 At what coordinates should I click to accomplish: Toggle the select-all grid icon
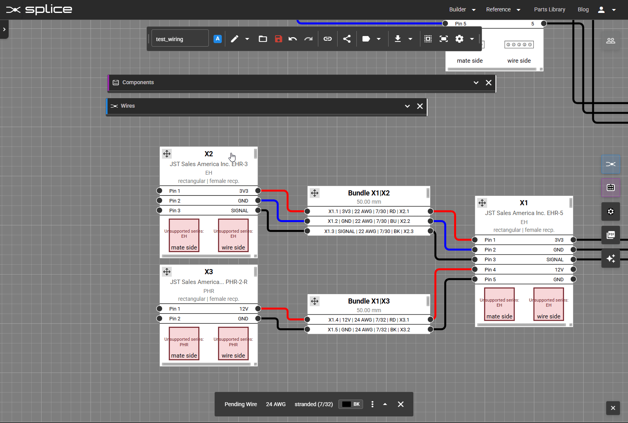(x=428, y=39)
